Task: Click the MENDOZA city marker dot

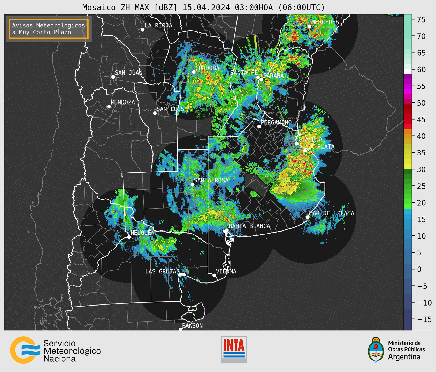Action: pos(109,107)
